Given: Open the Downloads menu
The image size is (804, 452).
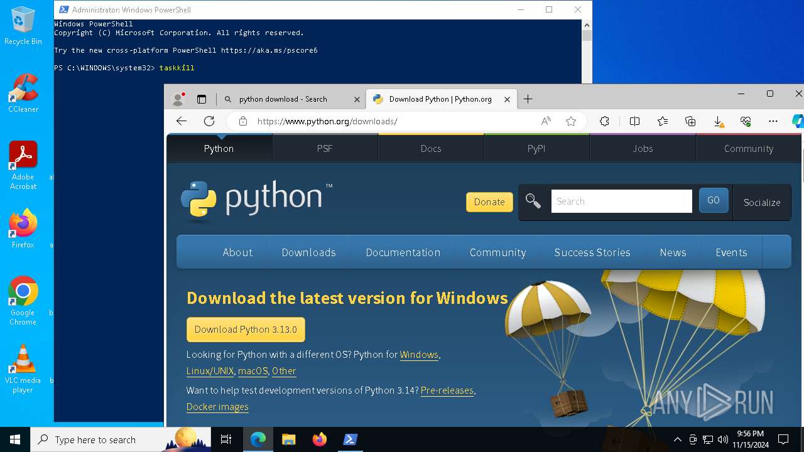Looking at the screenshot, I should tap(308, 252).
